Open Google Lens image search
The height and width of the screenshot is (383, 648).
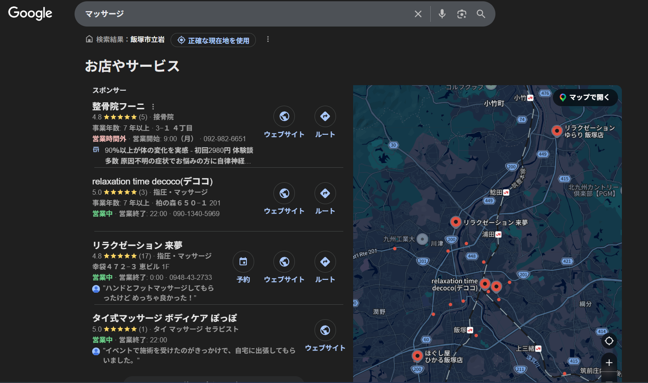[462, 14]
